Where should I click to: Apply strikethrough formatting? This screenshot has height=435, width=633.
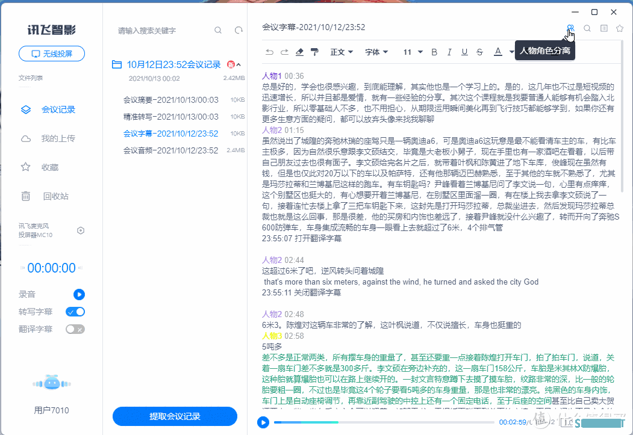click(479, 52)
